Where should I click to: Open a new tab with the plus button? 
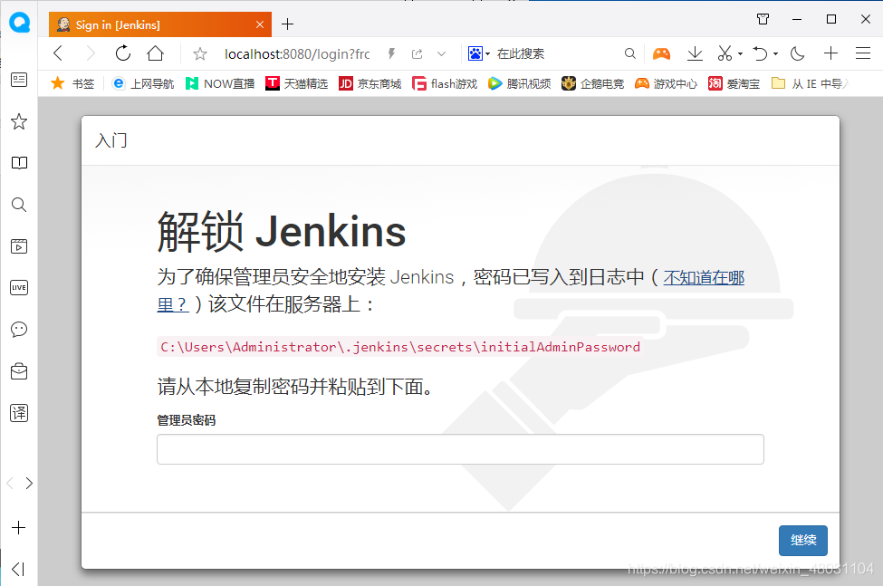pos(288,24)
